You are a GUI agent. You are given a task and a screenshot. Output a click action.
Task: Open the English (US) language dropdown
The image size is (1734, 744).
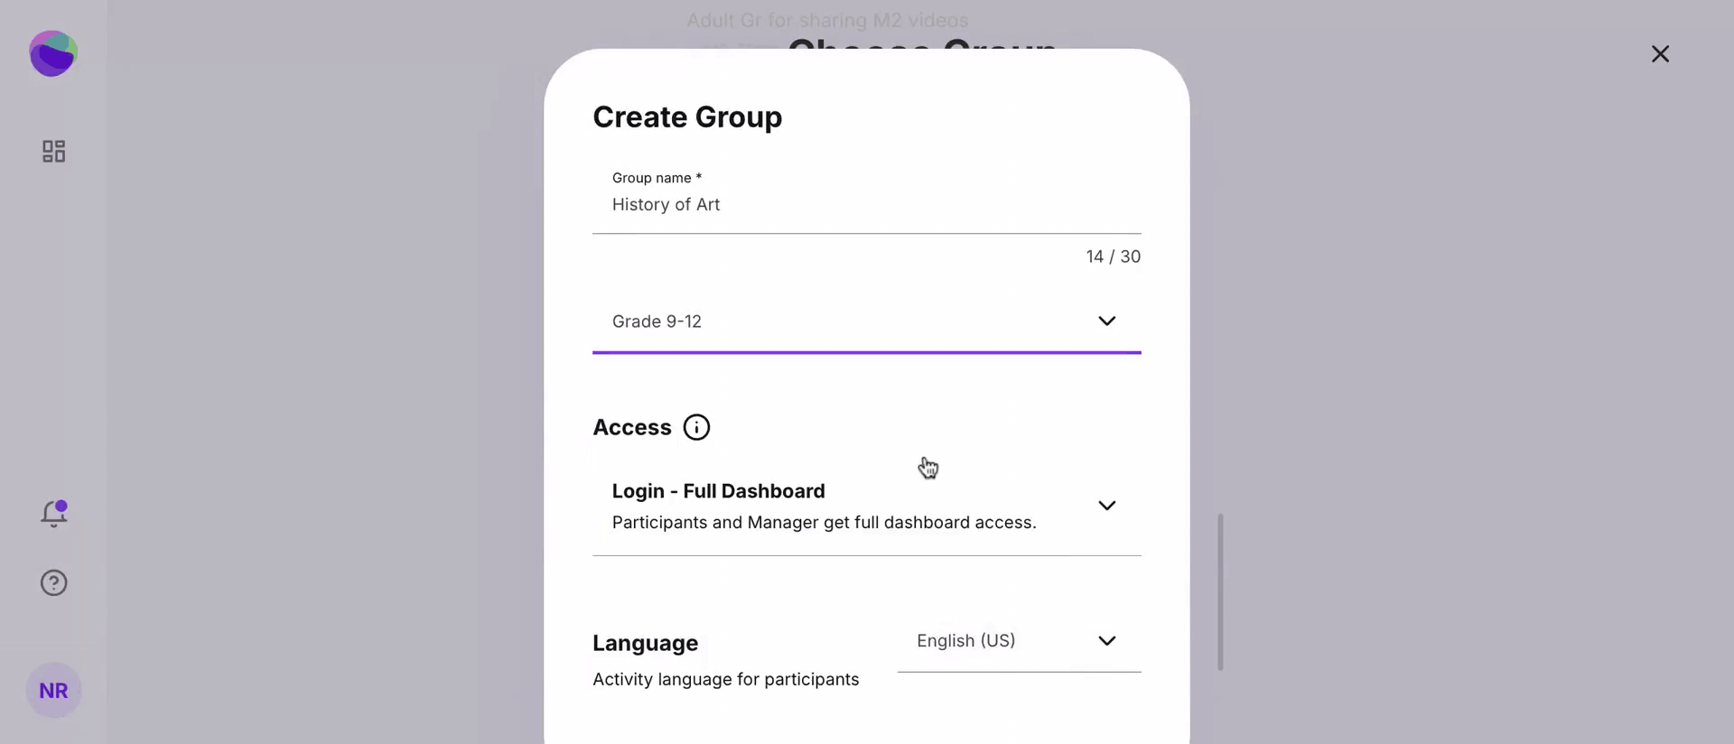click(1002, 641)
